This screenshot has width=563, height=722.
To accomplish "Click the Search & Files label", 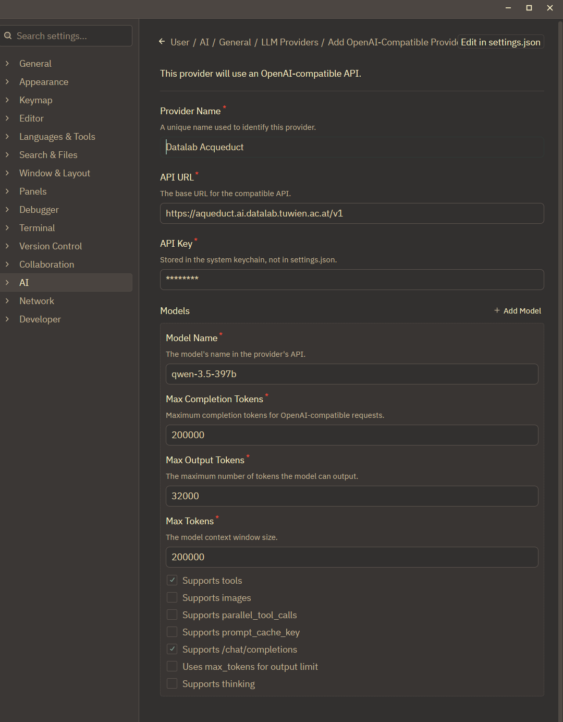I will (x=48, y=155).
